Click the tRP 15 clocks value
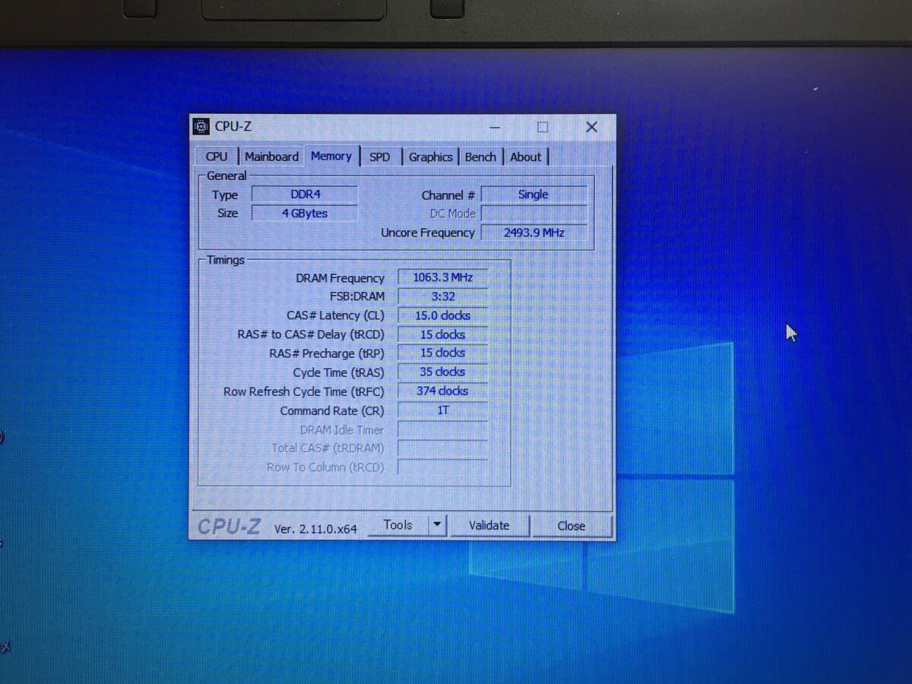The image size is (912, 684). click(442, 353)
